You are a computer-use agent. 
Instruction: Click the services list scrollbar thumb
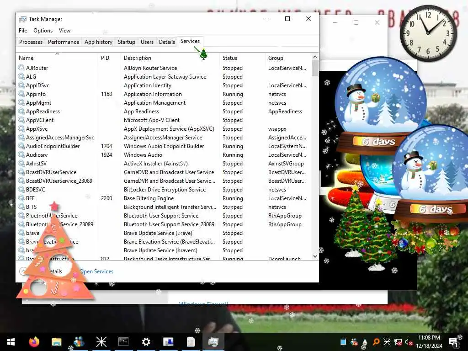(x=315, y=69)
